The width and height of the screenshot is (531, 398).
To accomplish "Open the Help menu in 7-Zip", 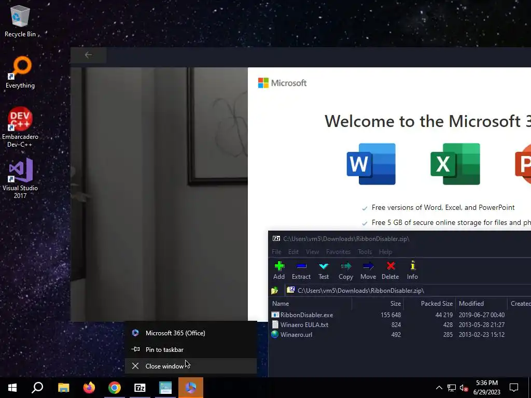I will (385, 252).
